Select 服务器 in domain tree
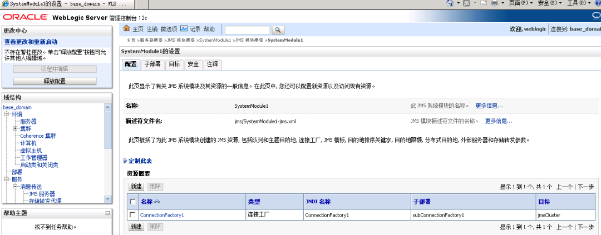601x235 pixels. click(x=28, y=121)
